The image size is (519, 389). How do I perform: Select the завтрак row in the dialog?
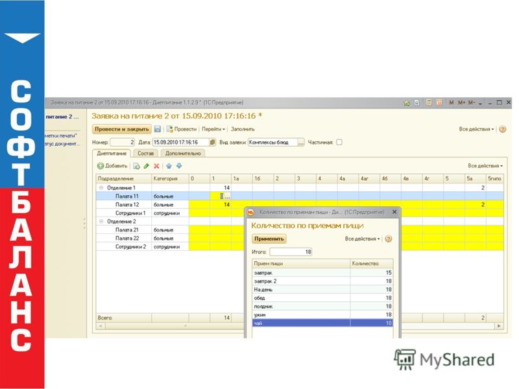(322, 273)
